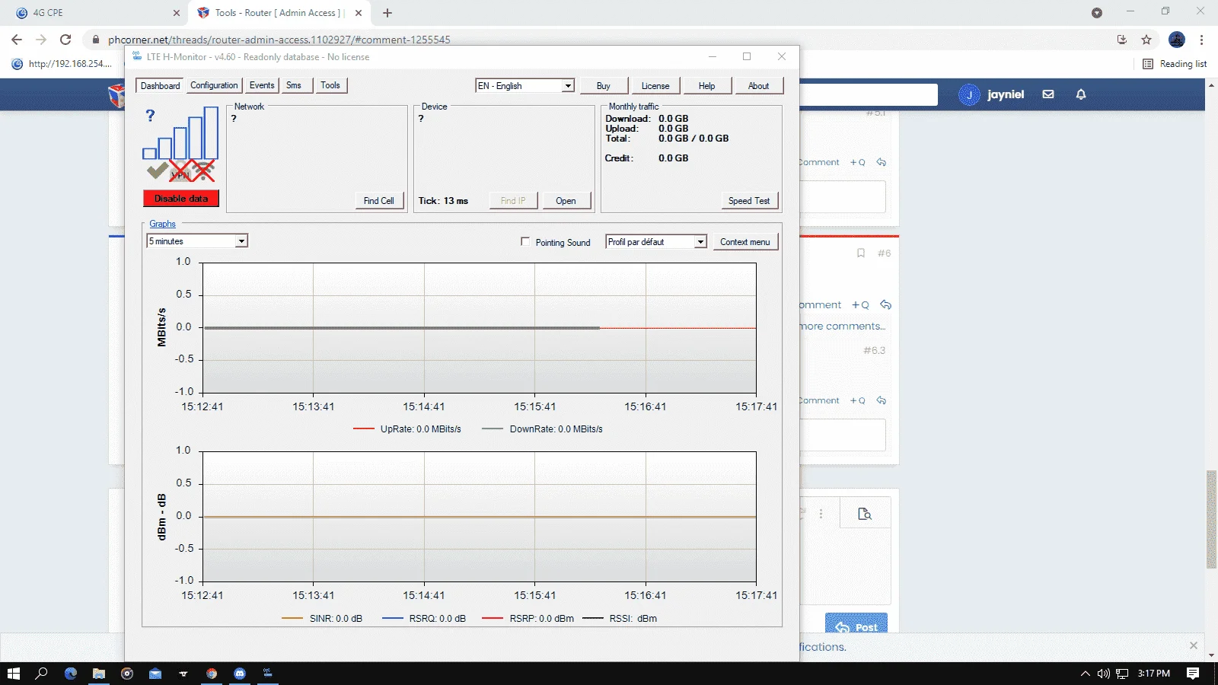Click the green checkmark connection icon
Image resolution: width=1218 pixels, height=685 pixels.
pyautogui.click(x=158, y=170)
